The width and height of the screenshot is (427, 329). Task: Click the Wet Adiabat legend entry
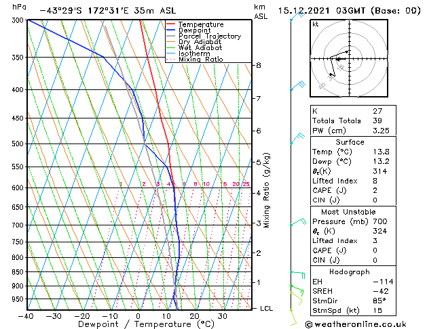click(x=201, y=48)
